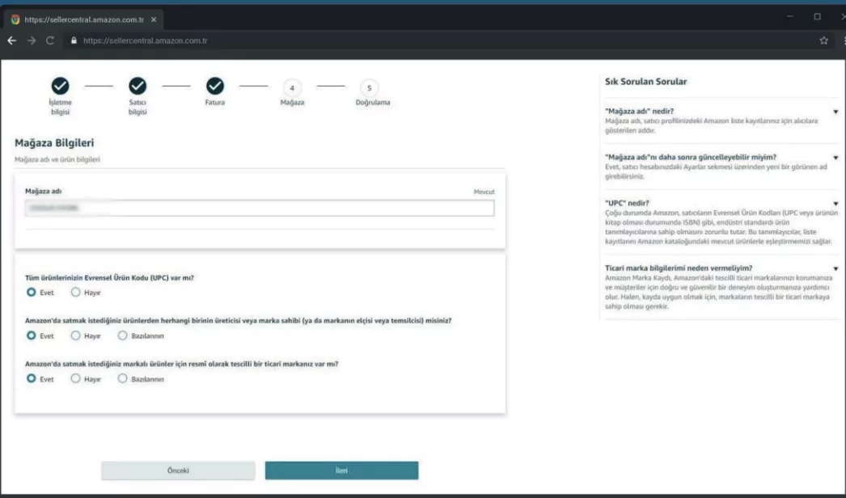Viewport: 846px width, 498px height.
Task: Click the Doğrulama step label
Action: 373,103
